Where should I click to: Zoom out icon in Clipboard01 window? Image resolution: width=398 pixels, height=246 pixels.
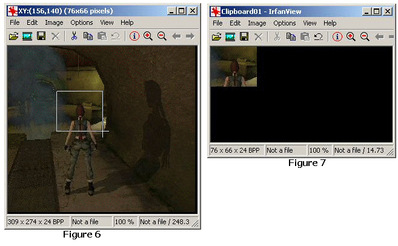tap(365, 36)
